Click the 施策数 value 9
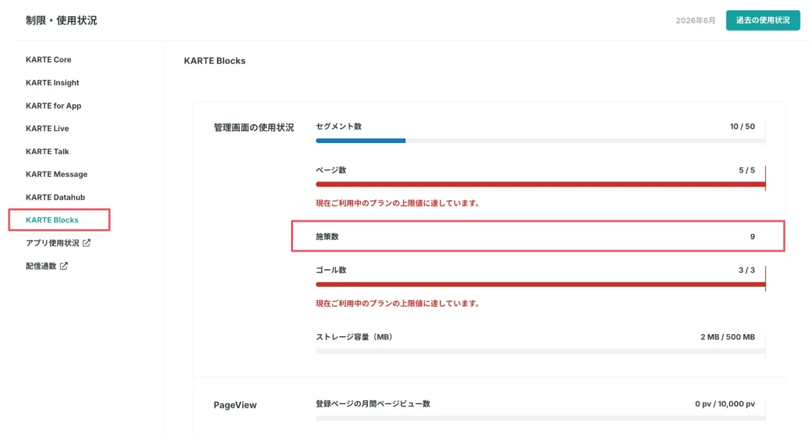 tap(752, 237)
